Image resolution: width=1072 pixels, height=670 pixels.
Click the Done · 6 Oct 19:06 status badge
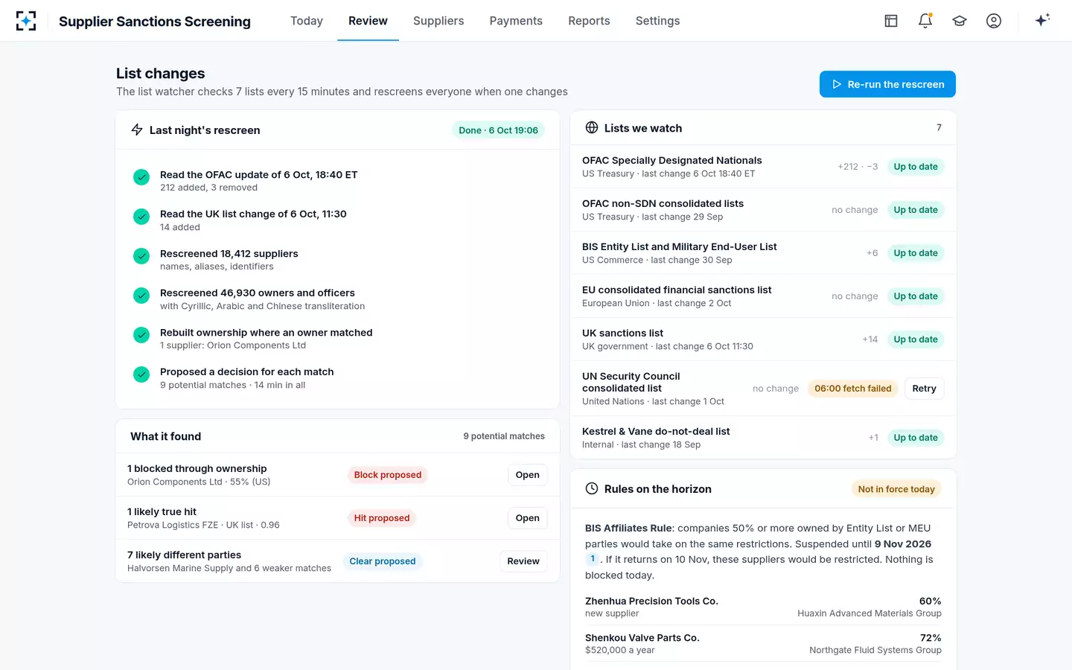click(498, 130)
